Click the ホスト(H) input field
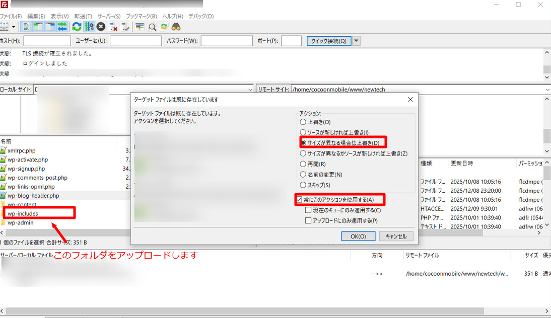551x318 pixels. [x=47, y=41]
